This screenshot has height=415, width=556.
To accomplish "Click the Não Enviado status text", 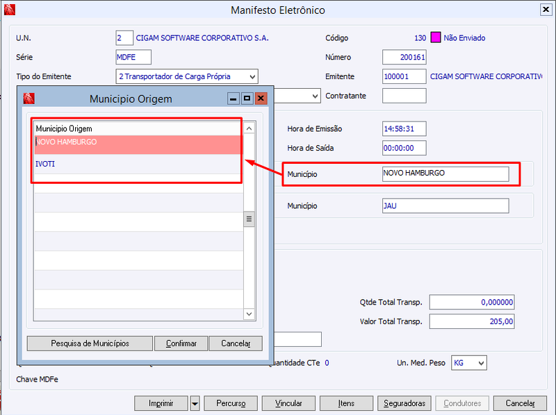I will [x=464, y=38].
